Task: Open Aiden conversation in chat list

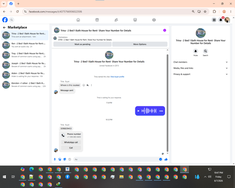Action: (x=25, y=75)
